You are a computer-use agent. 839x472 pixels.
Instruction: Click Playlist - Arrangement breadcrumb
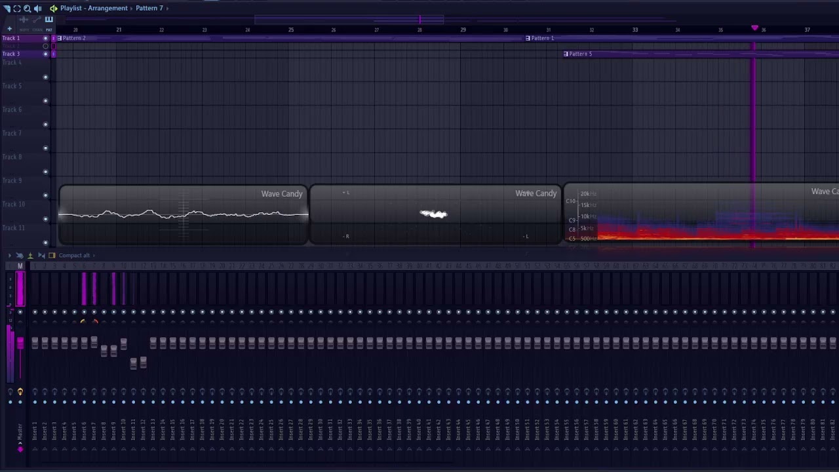tap(94, 8)
